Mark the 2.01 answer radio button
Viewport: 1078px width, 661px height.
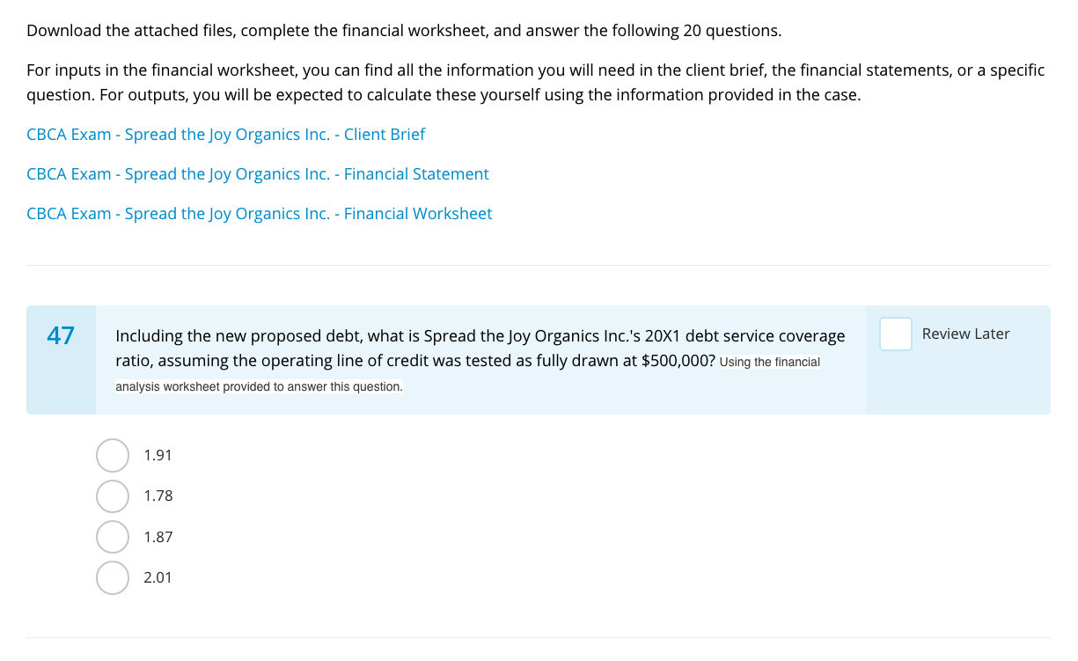[113, 577]
